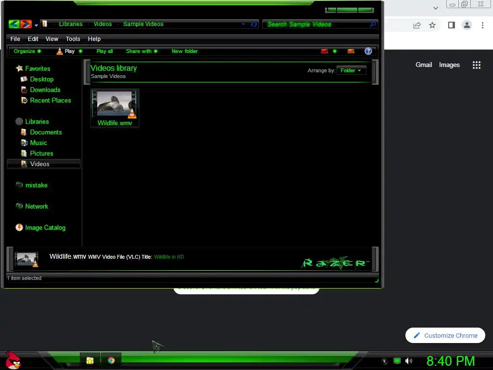Viewport: 493px width, 370px height.
Task: Select Libraries in the address breadcrumb
Action: (x=71, y=24)
